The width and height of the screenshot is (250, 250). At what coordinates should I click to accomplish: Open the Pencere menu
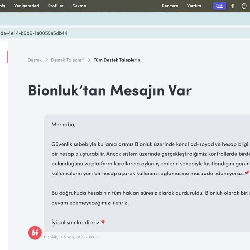point(170,6)
